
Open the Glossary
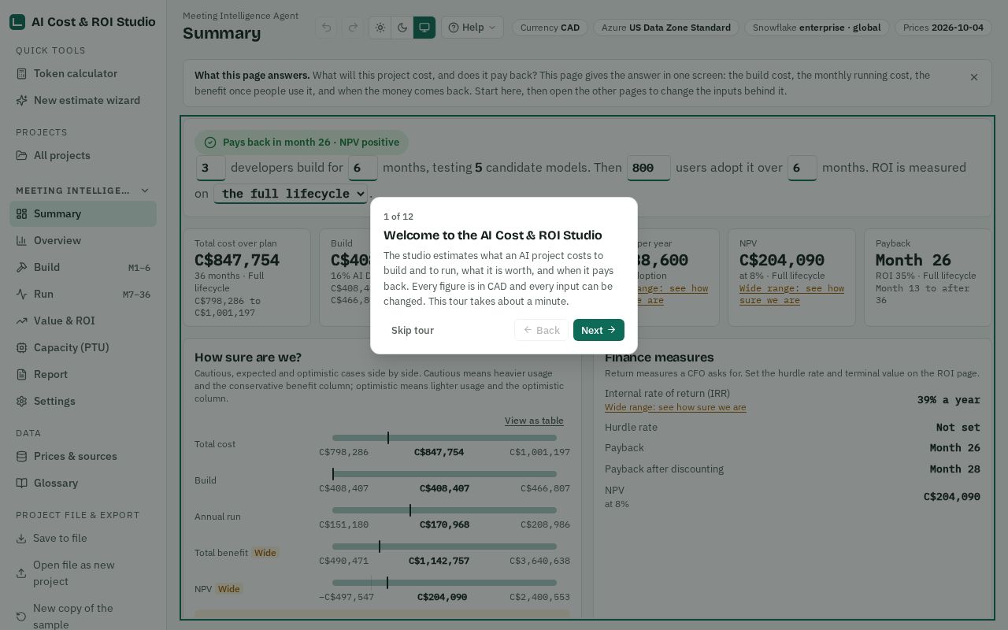[x=83, y=483]
